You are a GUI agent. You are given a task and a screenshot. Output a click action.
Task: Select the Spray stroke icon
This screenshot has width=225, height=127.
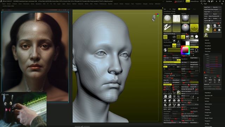point(174,97)
